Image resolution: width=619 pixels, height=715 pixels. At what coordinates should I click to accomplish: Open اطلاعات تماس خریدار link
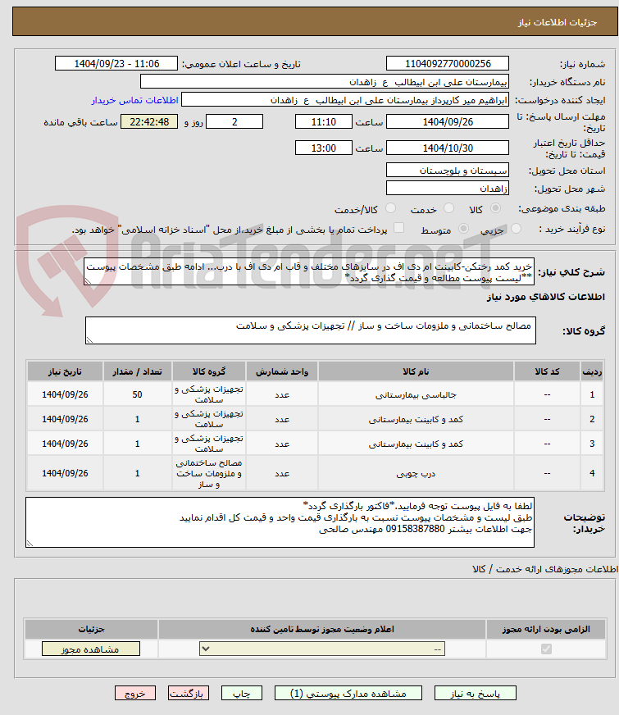pos(135,100)
